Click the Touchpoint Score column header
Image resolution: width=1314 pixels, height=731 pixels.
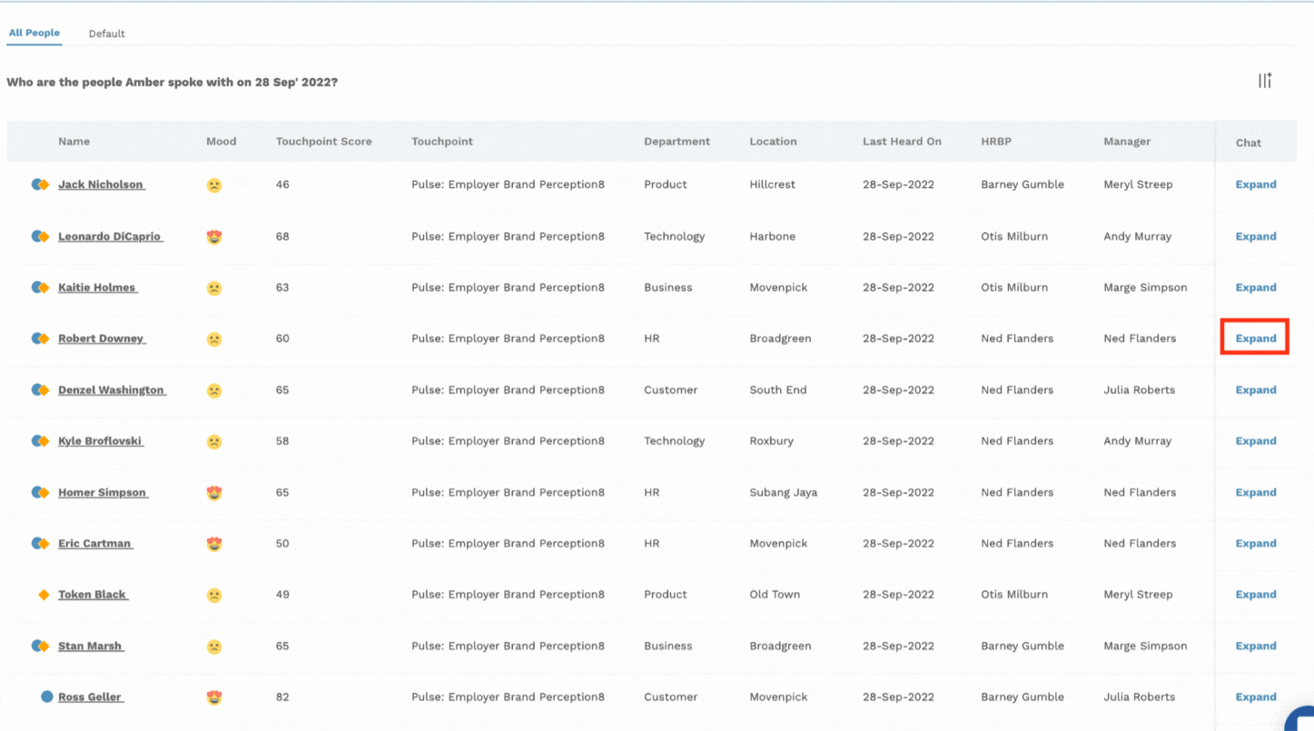coord(323,142)
